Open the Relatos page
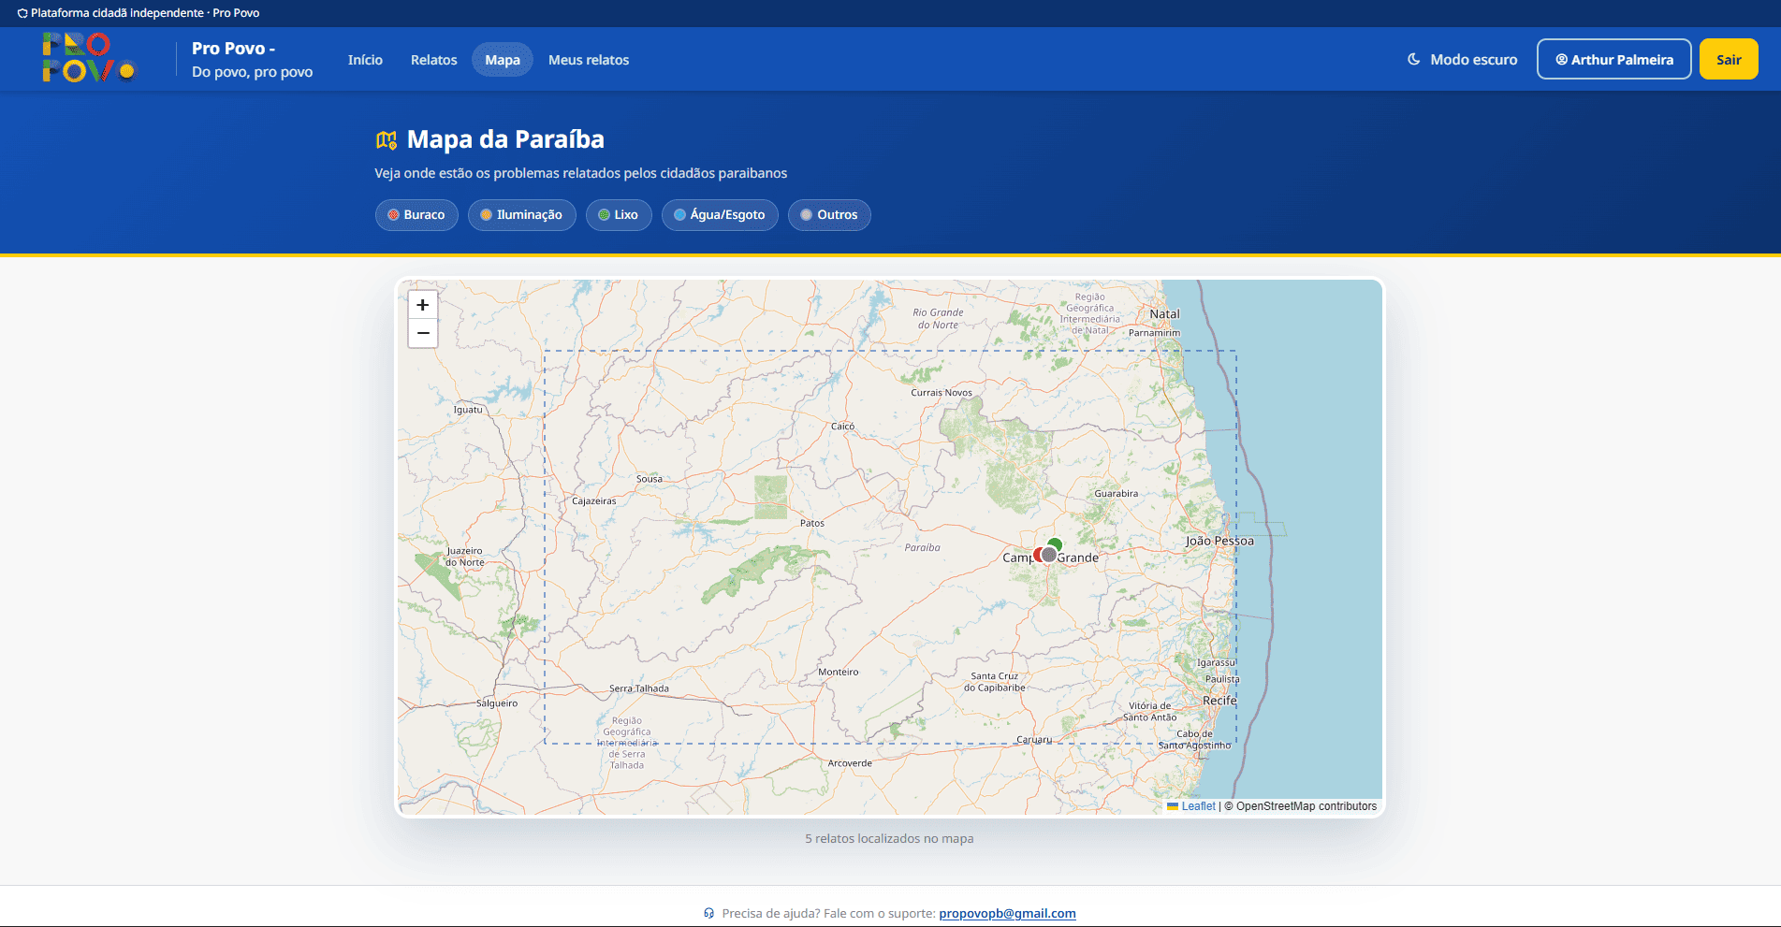 click(434, 60)
